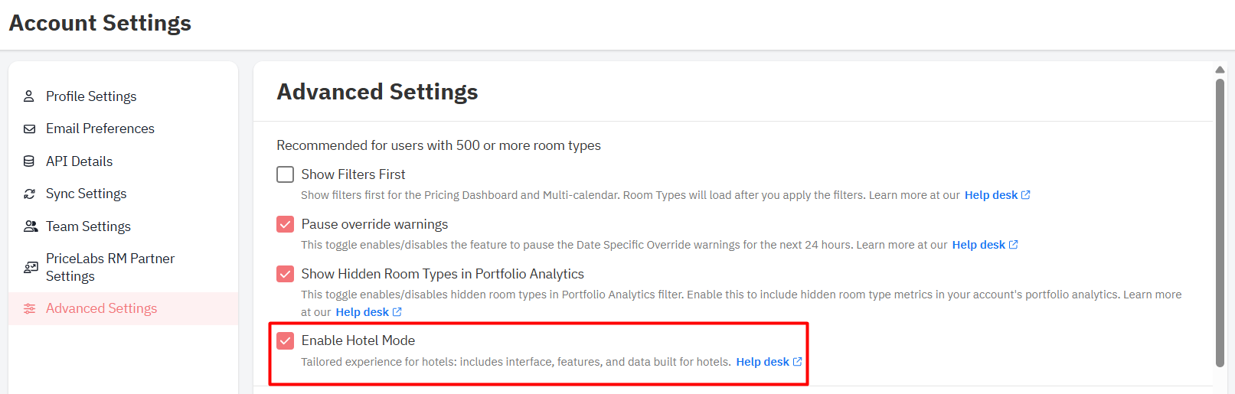
Task: Go to the Team Settings section
Action: pos(88,226)
